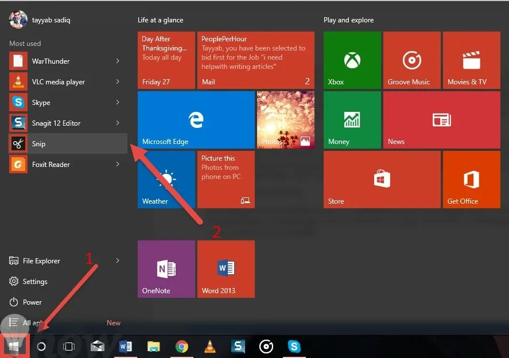Viewport: 509px width, 358px height.
Task: Open Task View on the taskbar
Action: 69,347
